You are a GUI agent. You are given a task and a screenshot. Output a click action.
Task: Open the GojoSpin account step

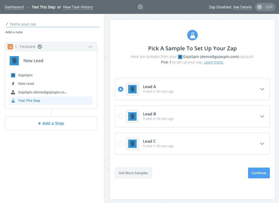(51, 92)
